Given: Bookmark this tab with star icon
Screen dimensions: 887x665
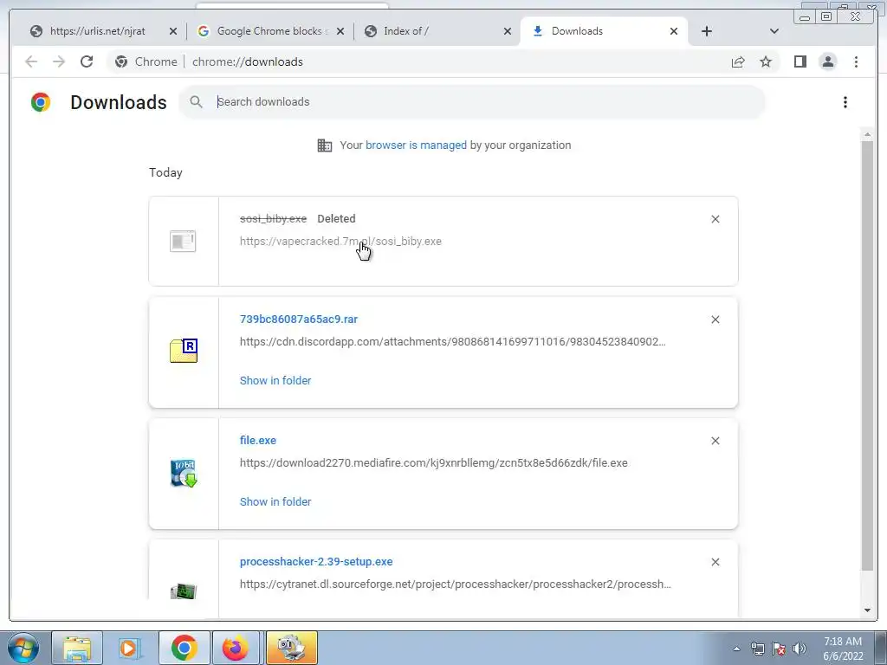Looking at the screenshot, I should click(766, 61).
